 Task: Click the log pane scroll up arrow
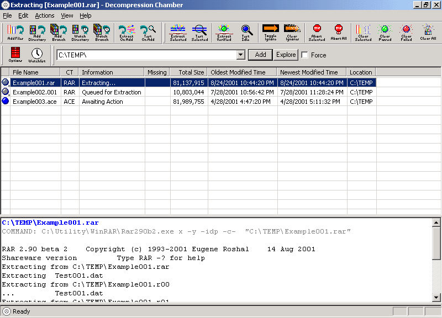pos(436,222)
